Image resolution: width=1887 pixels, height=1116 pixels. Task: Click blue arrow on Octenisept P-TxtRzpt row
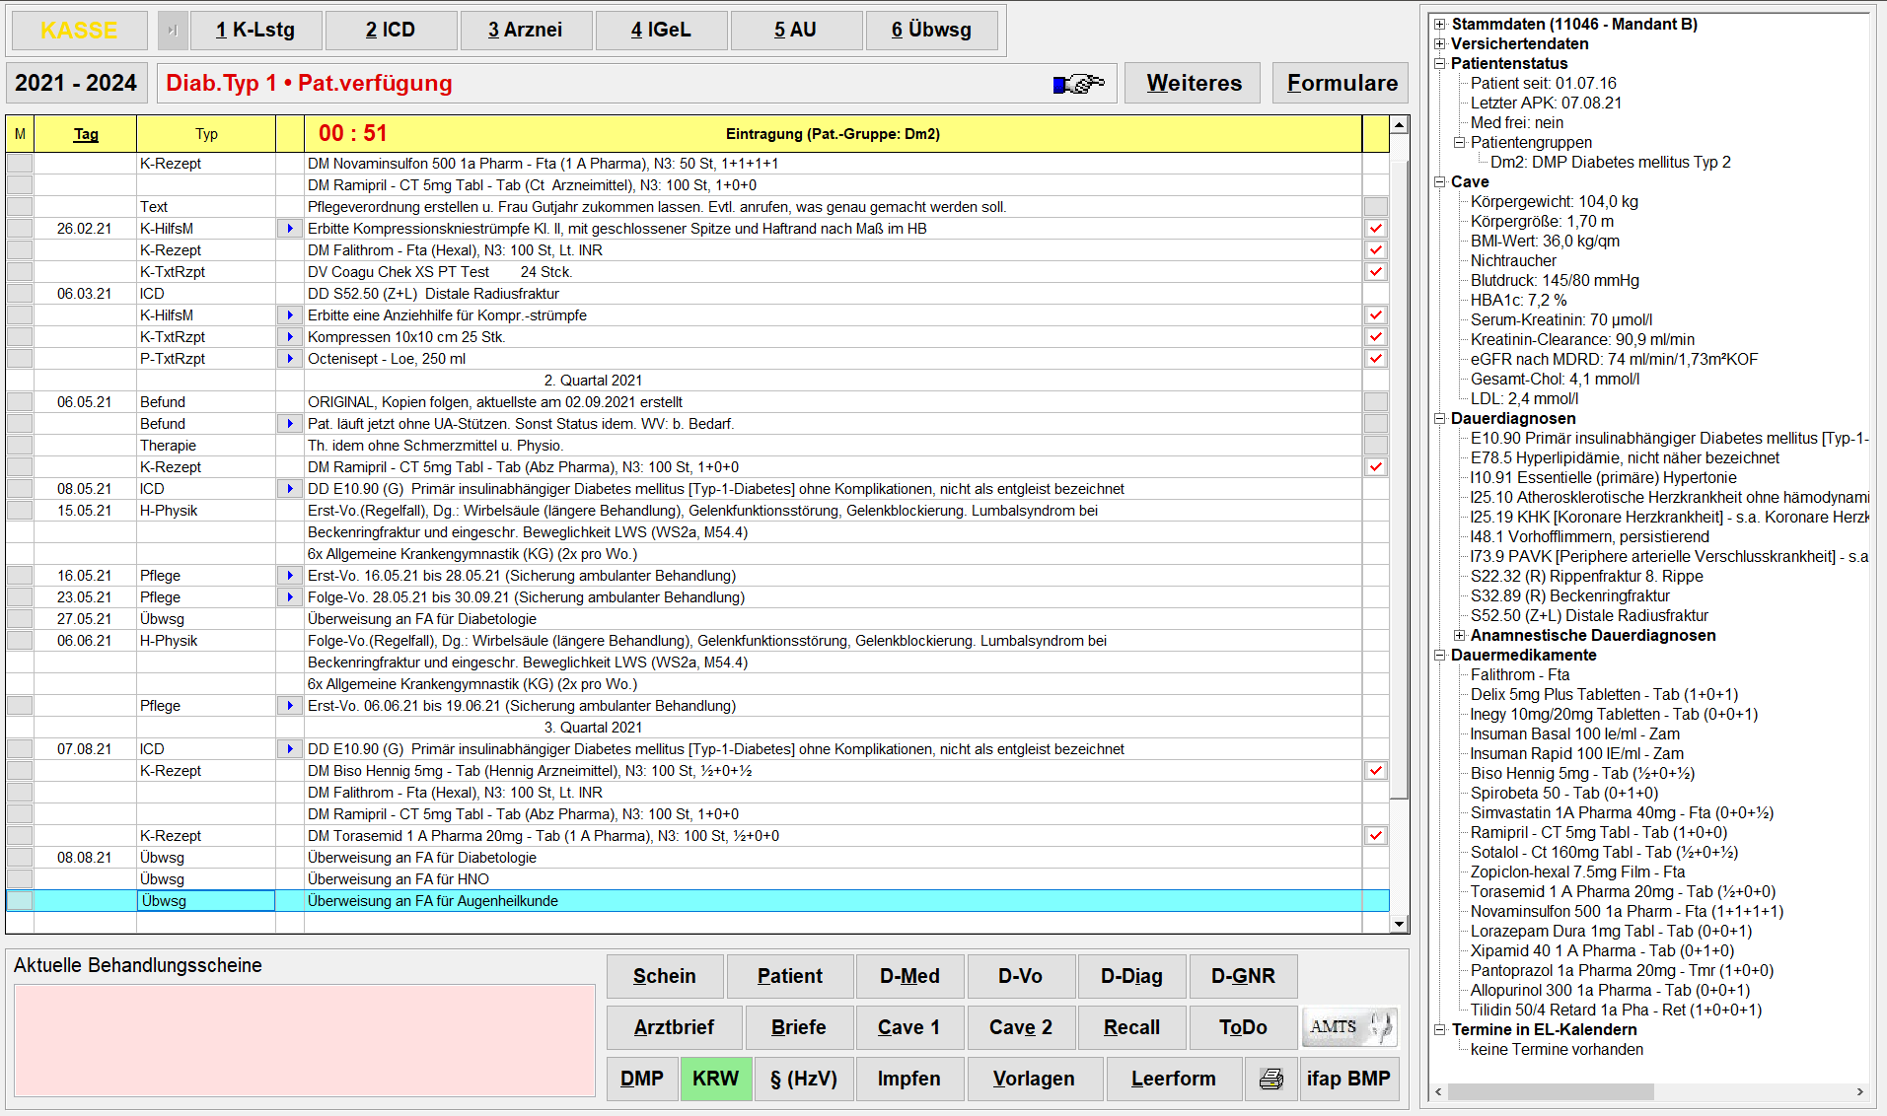(x=289, y=359)
